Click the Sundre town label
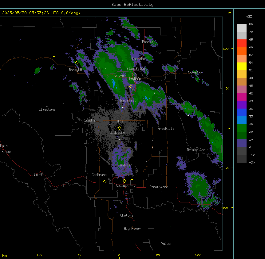This screenshot has width=265, height=259. tap(90, 120)
